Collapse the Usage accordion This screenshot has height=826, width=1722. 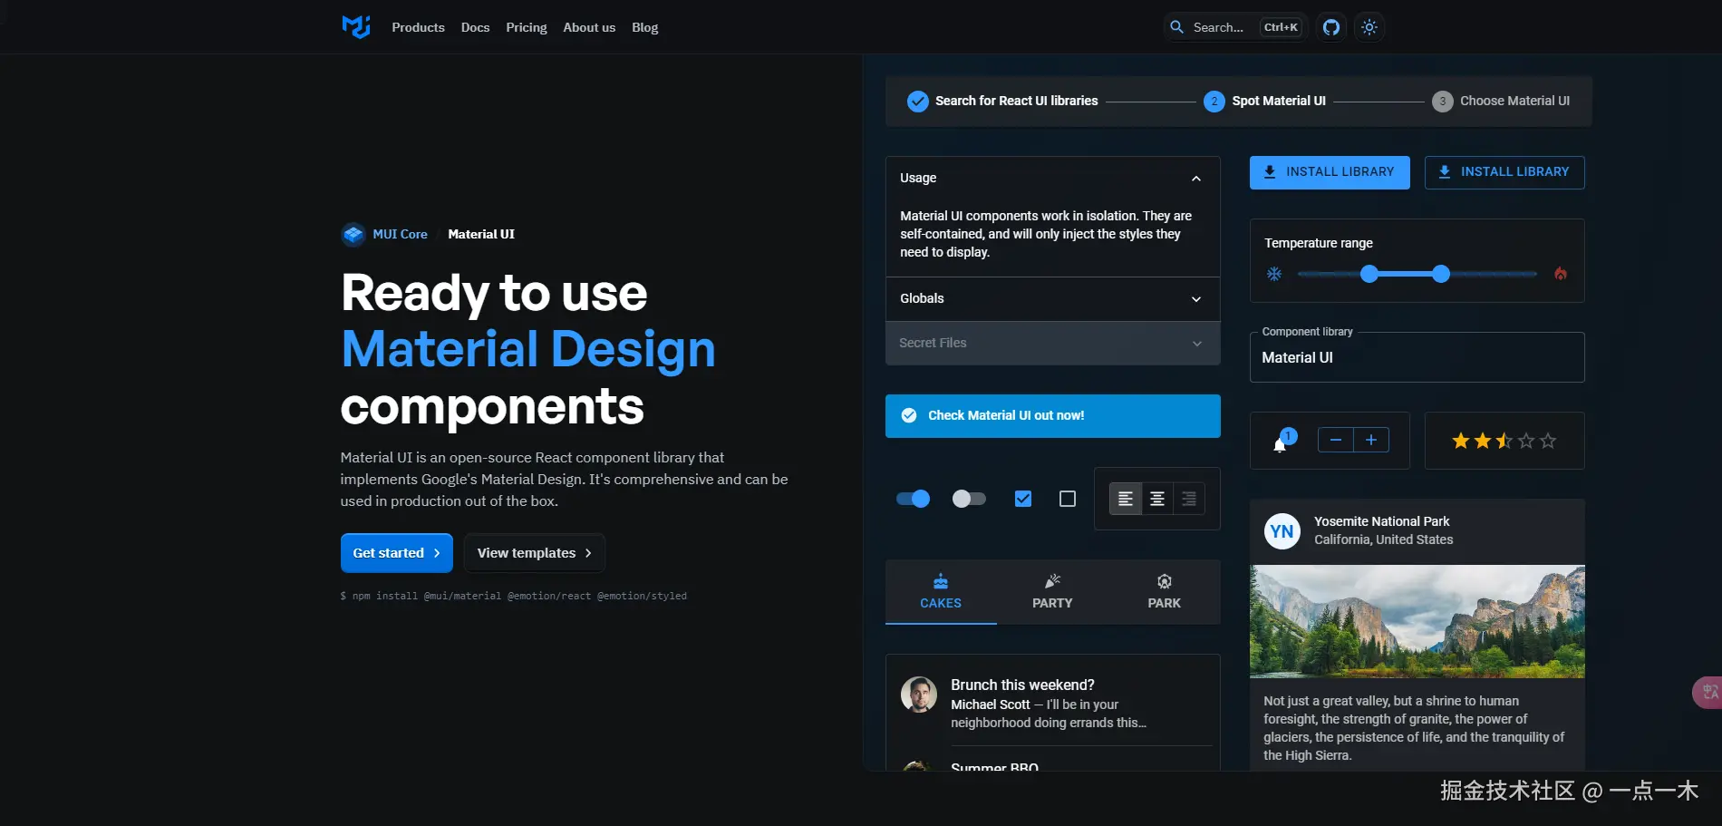[1053, 179]
